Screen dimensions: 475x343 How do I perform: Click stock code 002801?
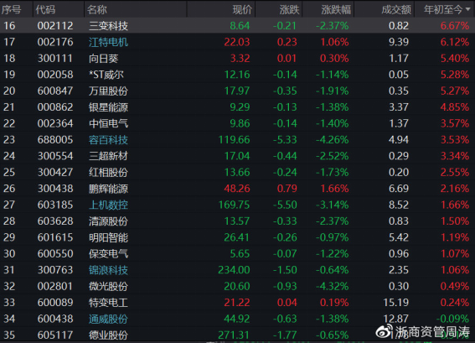[x=55, y=286]
